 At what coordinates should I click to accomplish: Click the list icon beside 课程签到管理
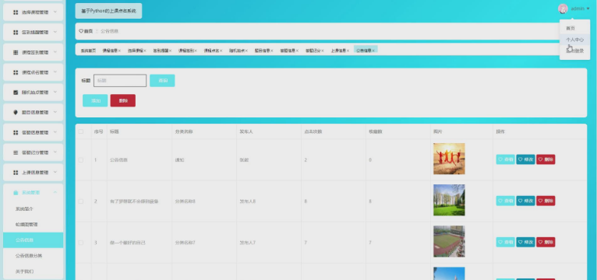[16, 52]
